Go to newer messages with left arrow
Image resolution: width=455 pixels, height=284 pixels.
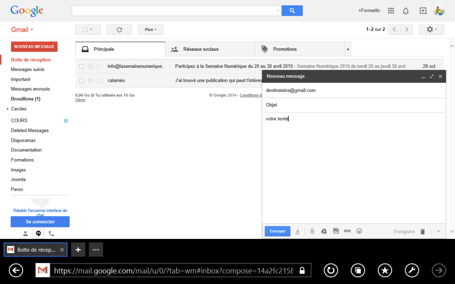[394, 30]
